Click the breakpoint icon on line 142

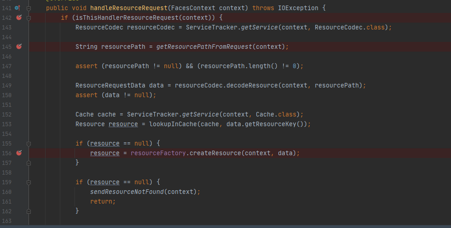click(19, 18)
